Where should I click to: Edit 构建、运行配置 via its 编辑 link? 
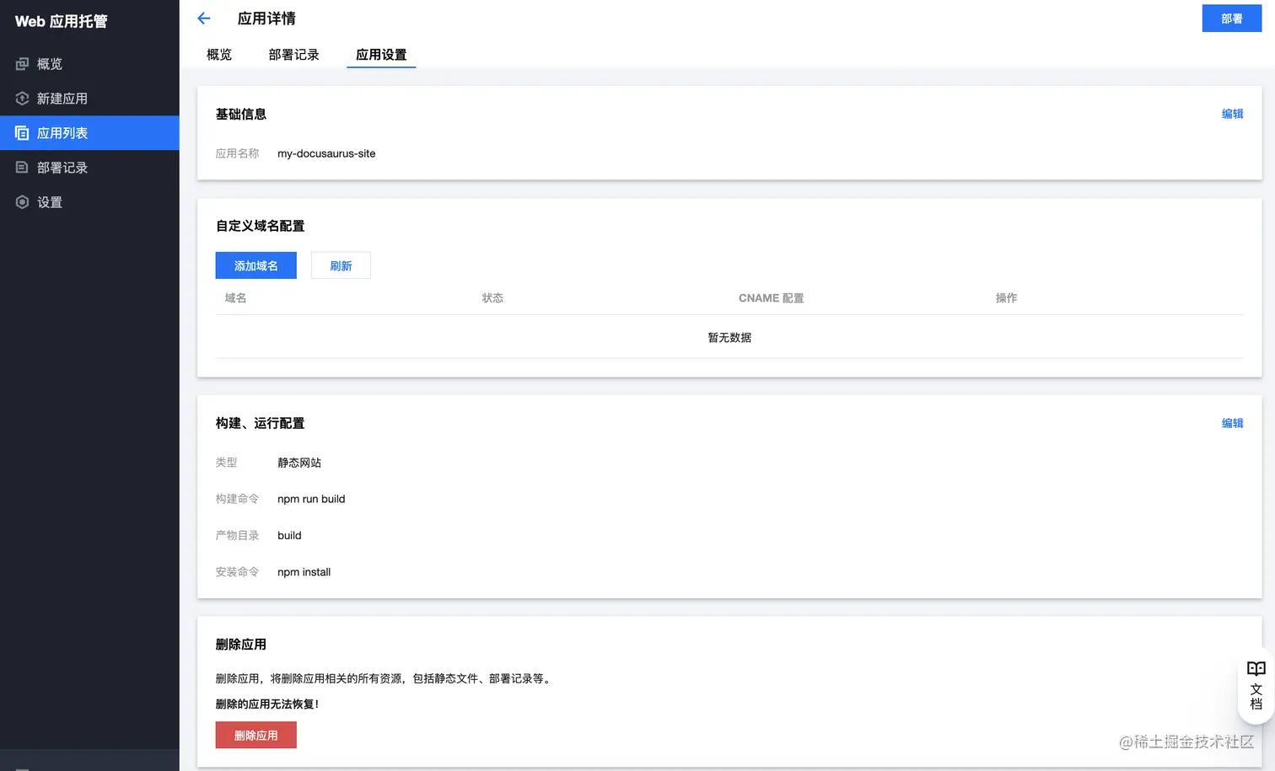coord(1232,423)
